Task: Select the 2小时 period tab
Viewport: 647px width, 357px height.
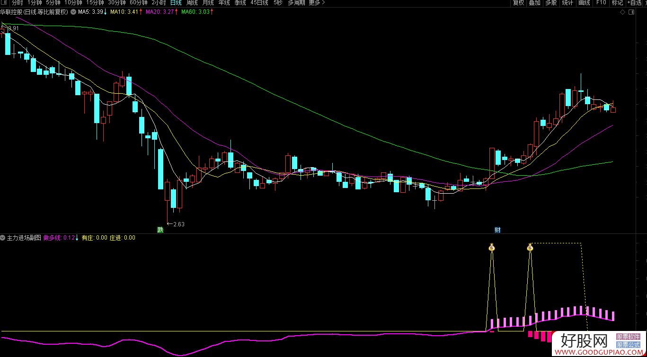Action: [159, 3]
